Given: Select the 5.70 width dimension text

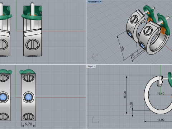Looking at the screenshot, I should point(28,124).
